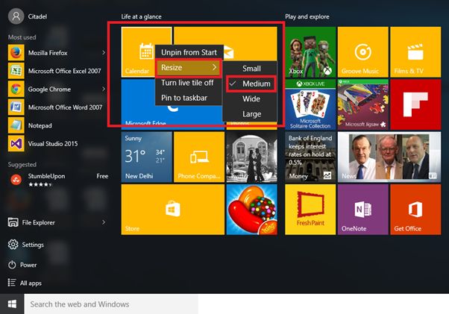Open the Twitter tile

251,157
